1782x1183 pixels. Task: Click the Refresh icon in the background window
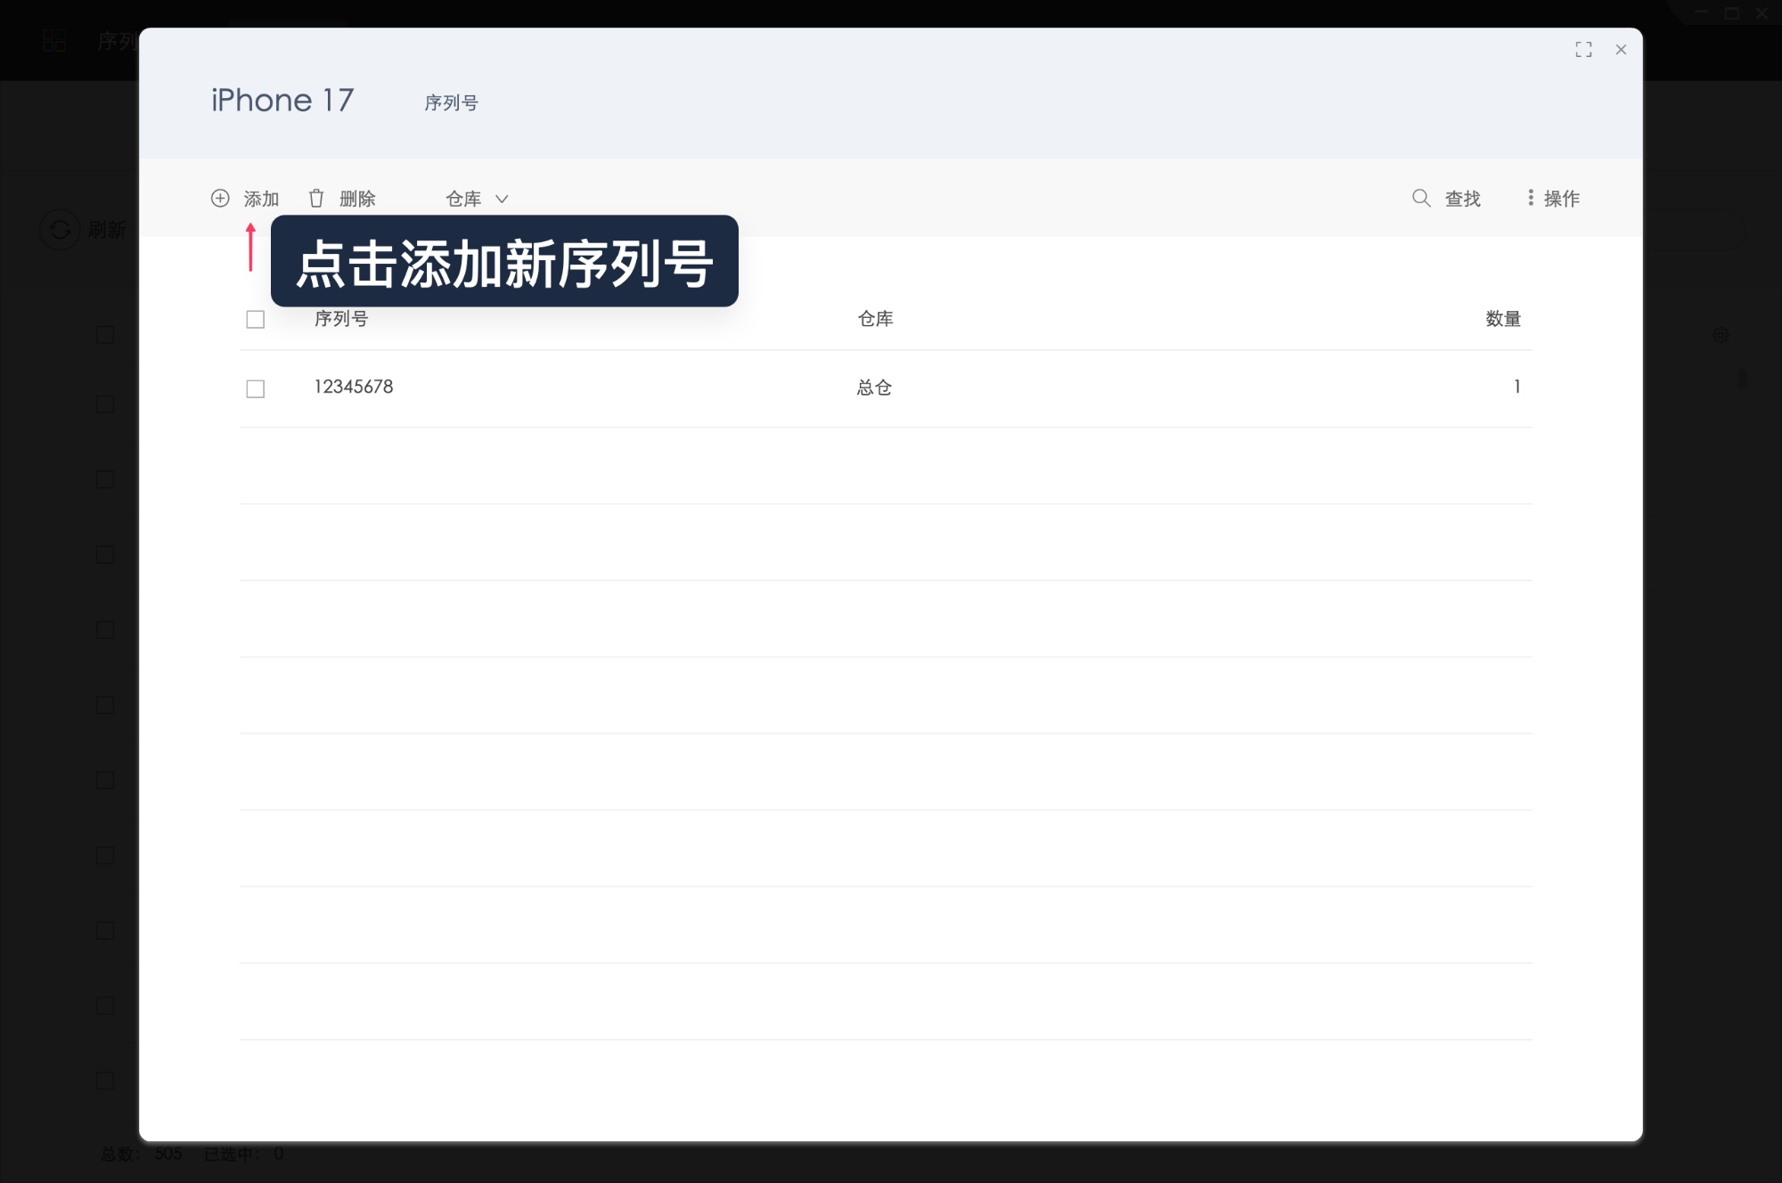[58, 230]
